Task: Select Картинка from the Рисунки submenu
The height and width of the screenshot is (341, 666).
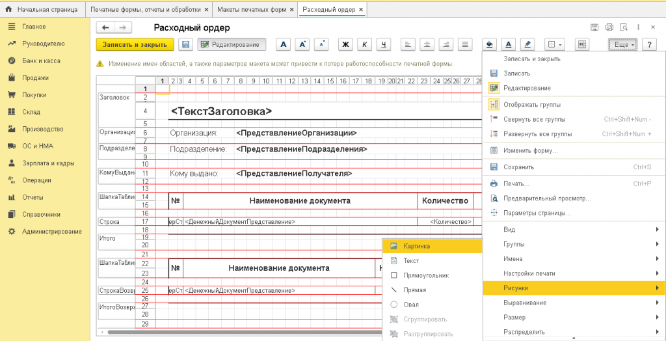Action: (x=416, y=246)
